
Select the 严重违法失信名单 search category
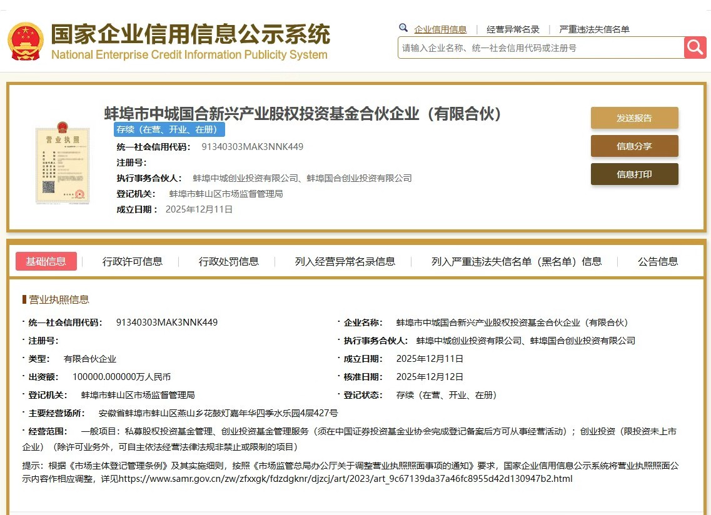tap(594, 29)
